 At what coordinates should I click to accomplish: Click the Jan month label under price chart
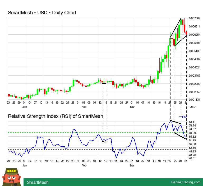coord(25,107)
